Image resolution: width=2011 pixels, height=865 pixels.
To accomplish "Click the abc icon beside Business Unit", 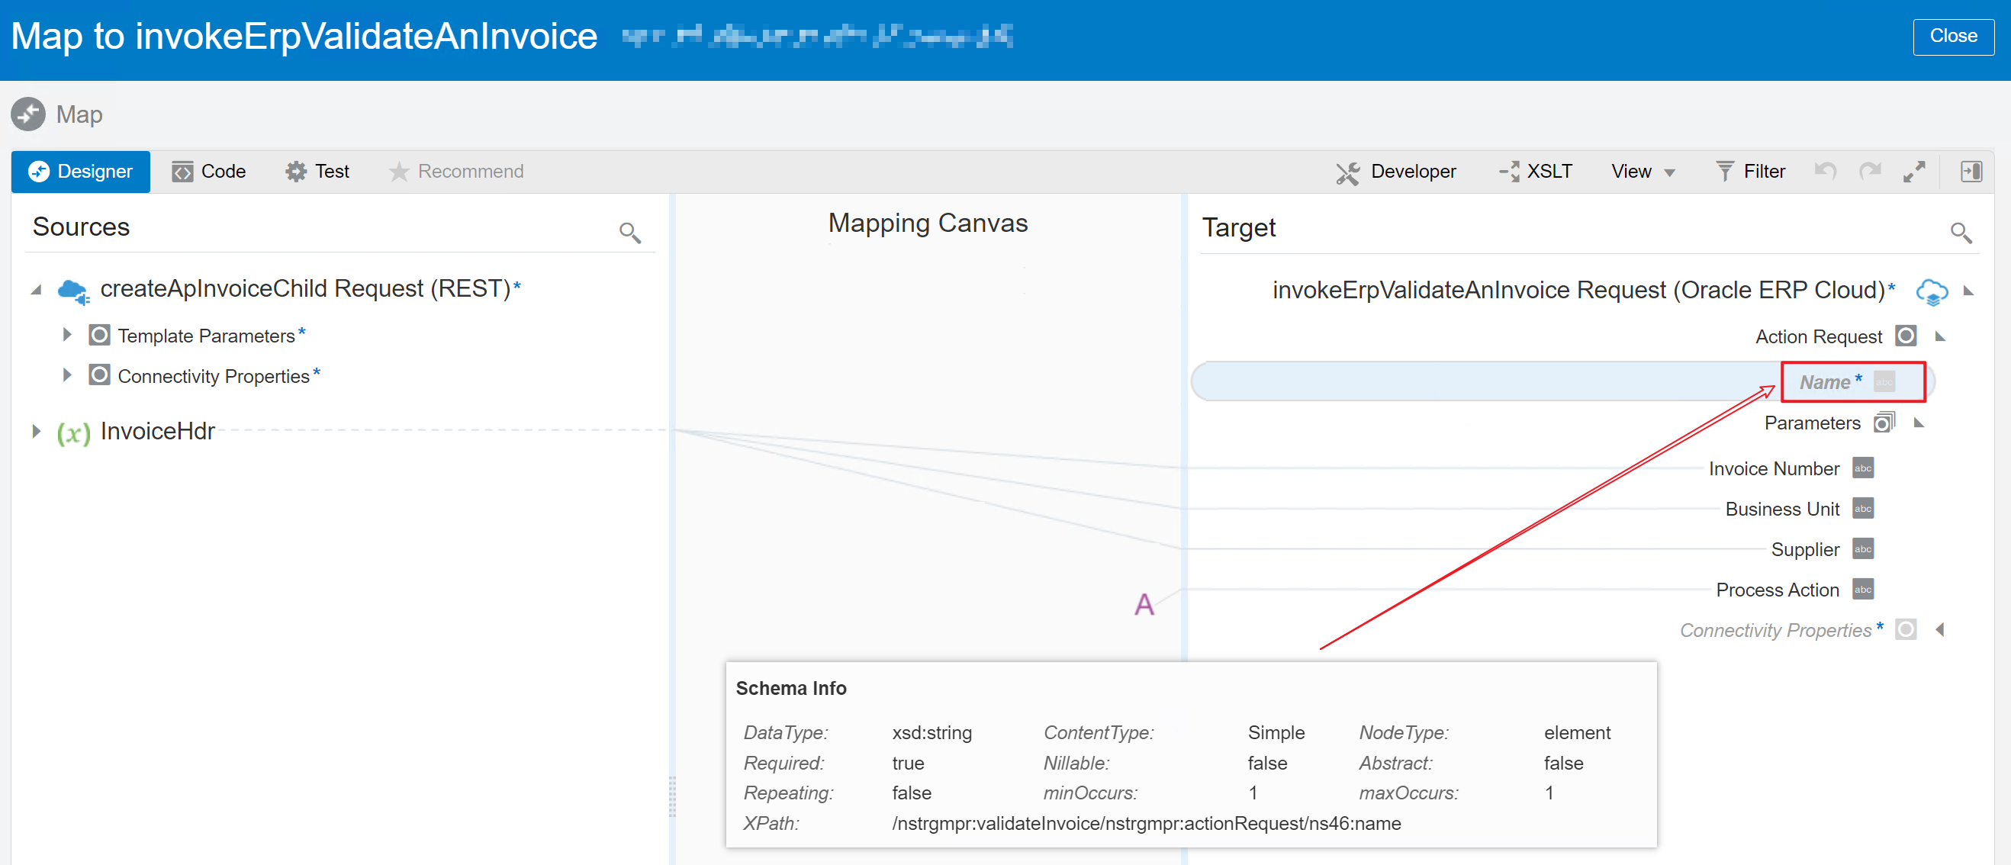I will [x=1863, y=509].
